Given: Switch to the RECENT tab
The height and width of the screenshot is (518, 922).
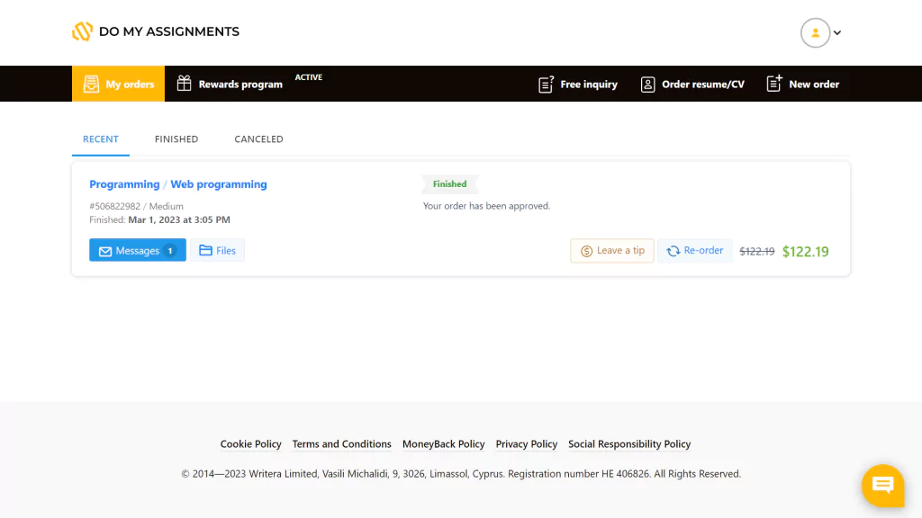Looking at the screenshot, I should (101, 139).
